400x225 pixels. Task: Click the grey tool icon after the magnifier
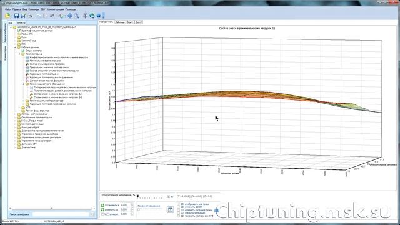(x=86, y=16)
